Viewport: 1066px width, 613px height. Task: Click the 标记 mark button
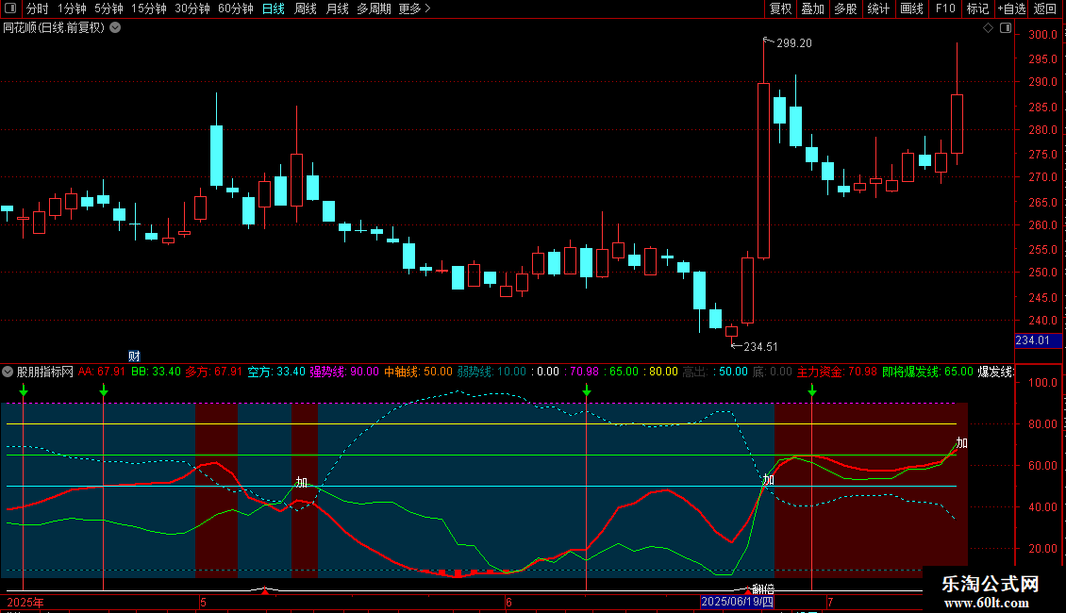coord(977,8)
